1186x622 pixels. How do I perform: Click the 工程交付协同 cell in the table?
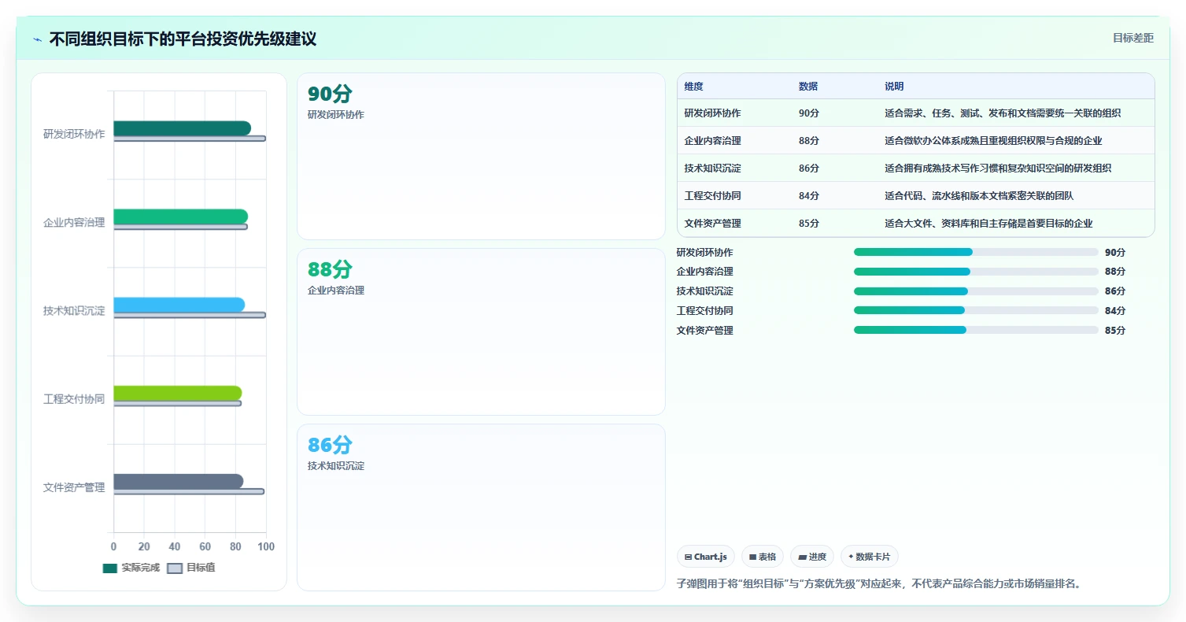point(712,196)
